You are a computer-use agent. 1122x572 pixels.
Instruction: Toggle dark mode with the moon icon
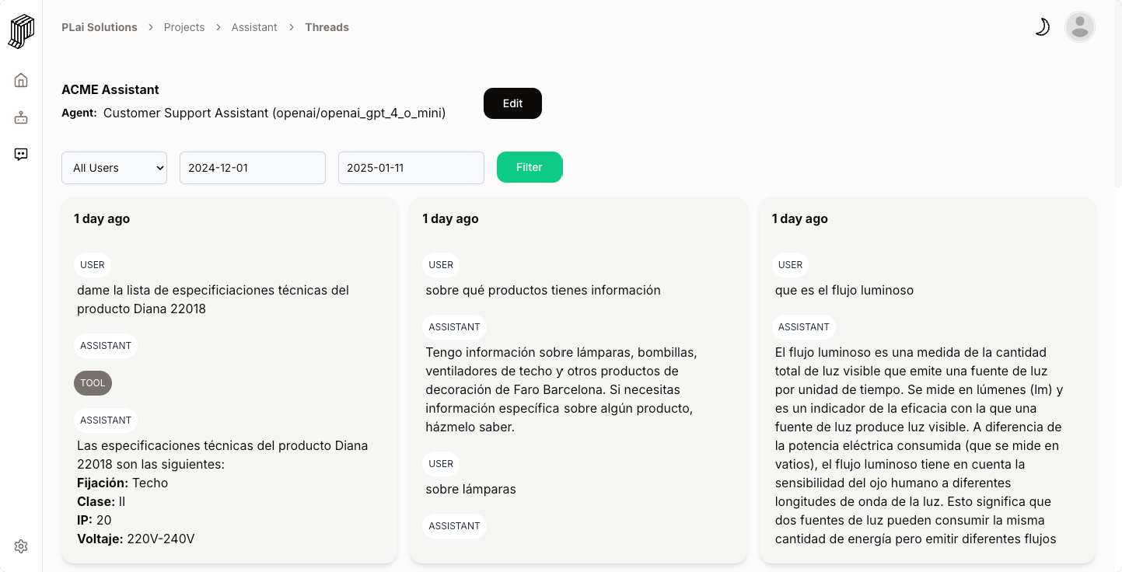[1042, 26]
